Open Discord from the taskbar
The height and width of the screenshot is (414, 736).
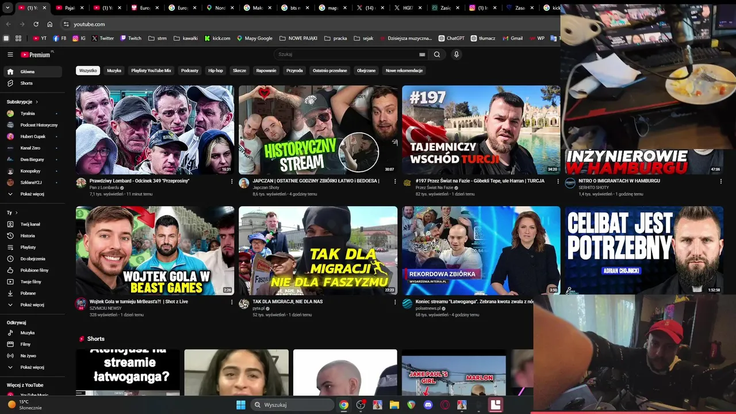(428, 405)
